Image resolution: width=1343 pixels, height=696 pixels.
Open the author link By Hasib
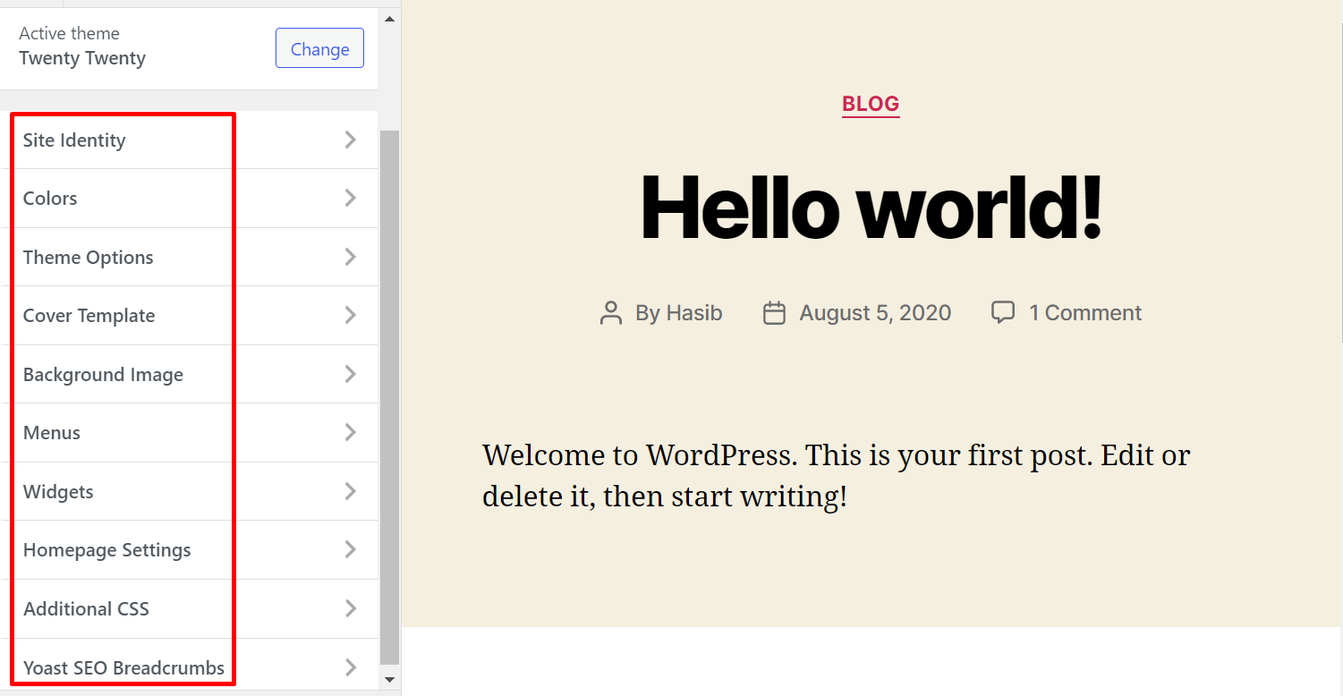point(679,313)
